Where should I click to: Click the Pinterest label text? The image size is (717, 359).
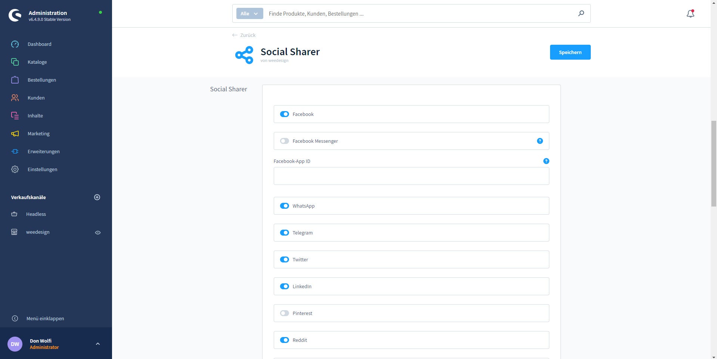[x=302, y=313]
